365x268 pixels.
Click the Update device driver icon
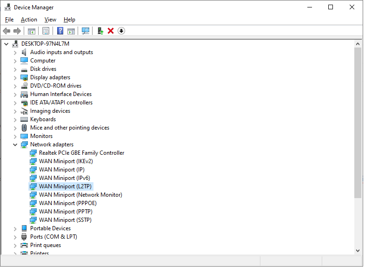pos(100,31)
